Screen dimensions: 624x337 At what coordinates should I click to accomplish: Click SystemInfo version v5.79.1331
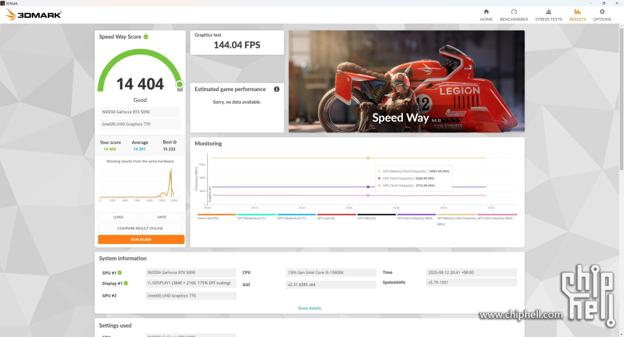(471, 282)
